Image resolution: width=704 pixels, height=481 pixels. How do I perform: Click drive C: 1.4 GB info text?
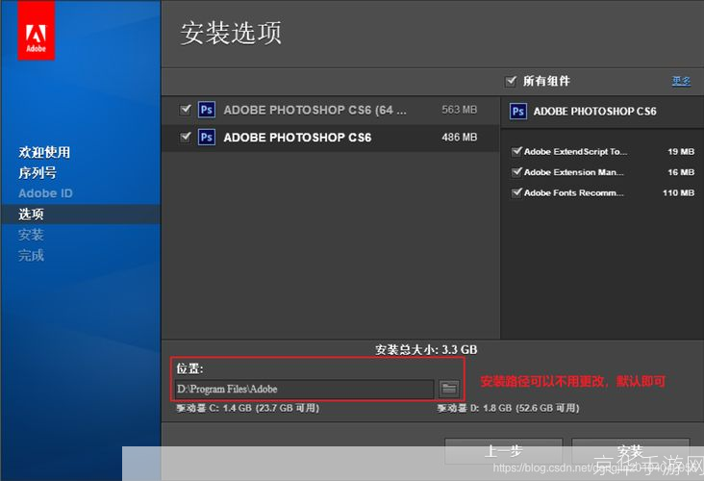[248, 408]
